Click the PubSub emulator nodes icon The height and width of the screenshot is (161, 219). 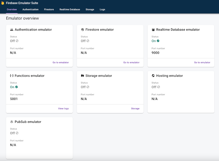point(12,122)
